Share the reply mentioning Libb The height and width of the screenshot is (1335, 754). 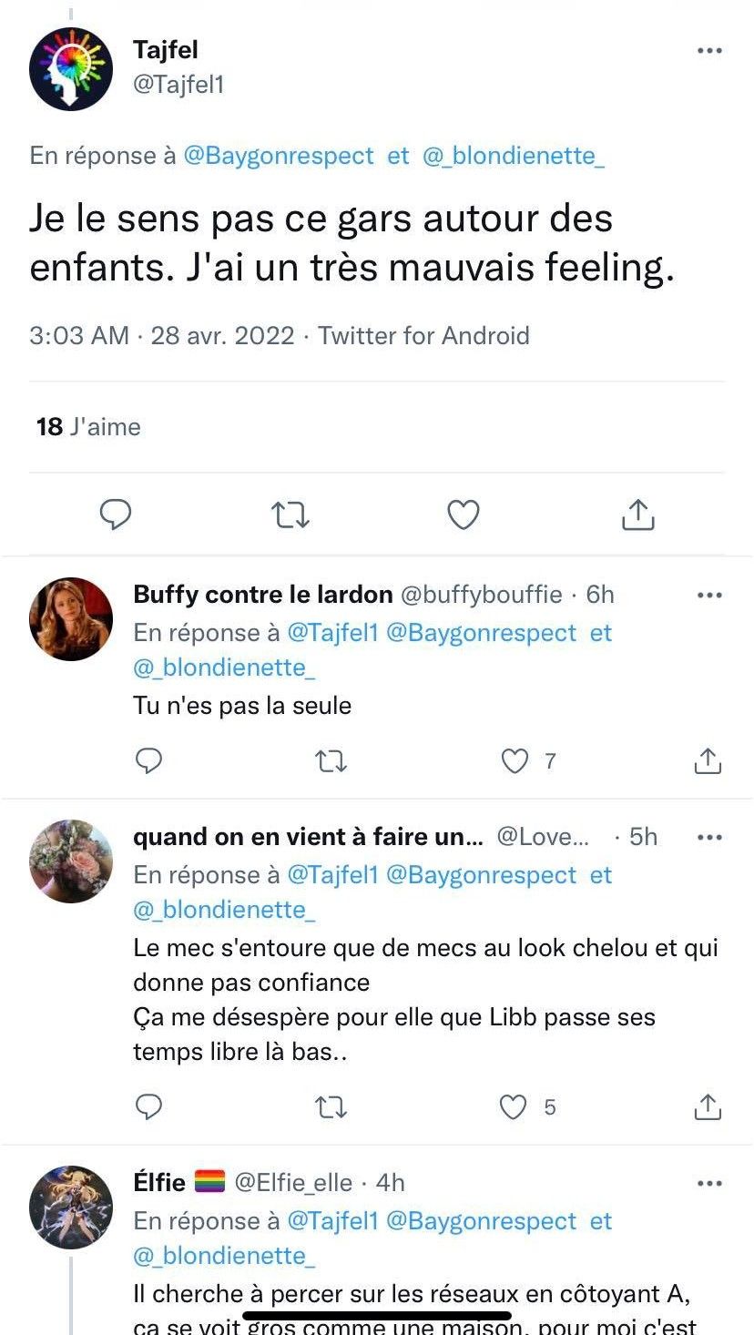coord(708,1106)
